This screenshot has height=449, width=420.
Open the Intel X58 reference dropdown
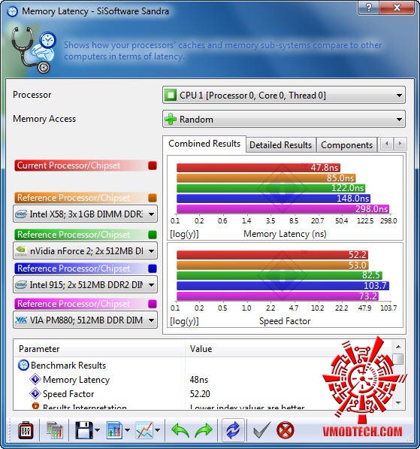85,214
